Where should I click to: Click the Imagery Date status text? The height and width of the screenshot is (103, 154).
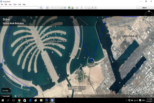pos(98,96)
